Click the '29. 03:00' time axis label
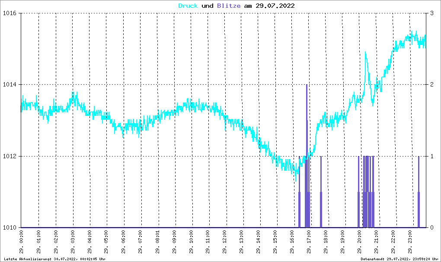 click(73, 242)
